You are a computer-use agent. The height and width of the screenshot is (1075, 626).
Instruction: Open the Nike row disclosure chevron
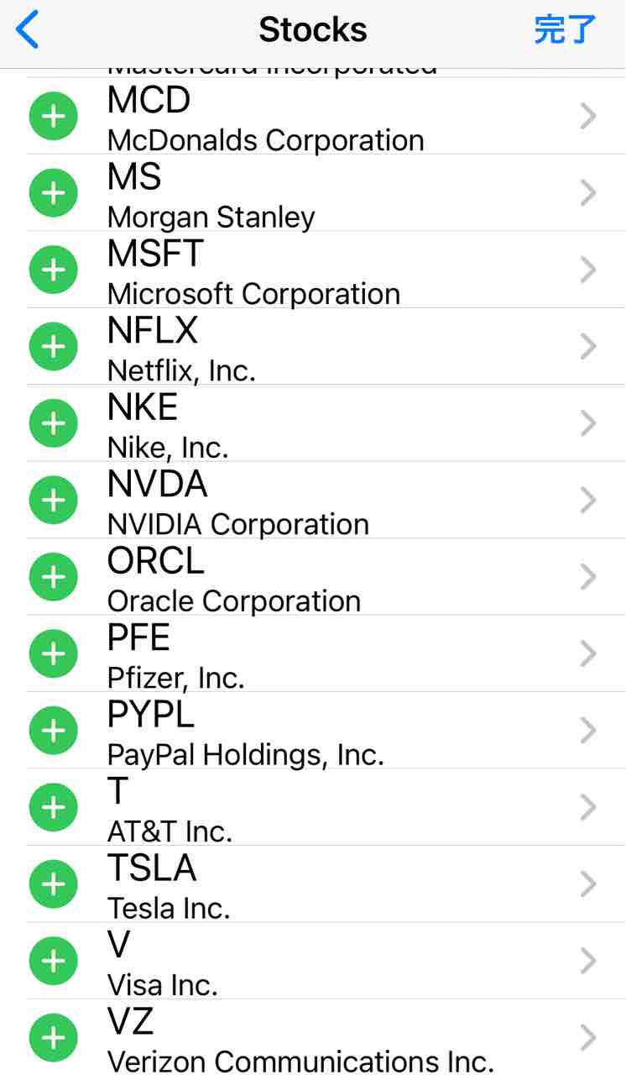(588, 424)
